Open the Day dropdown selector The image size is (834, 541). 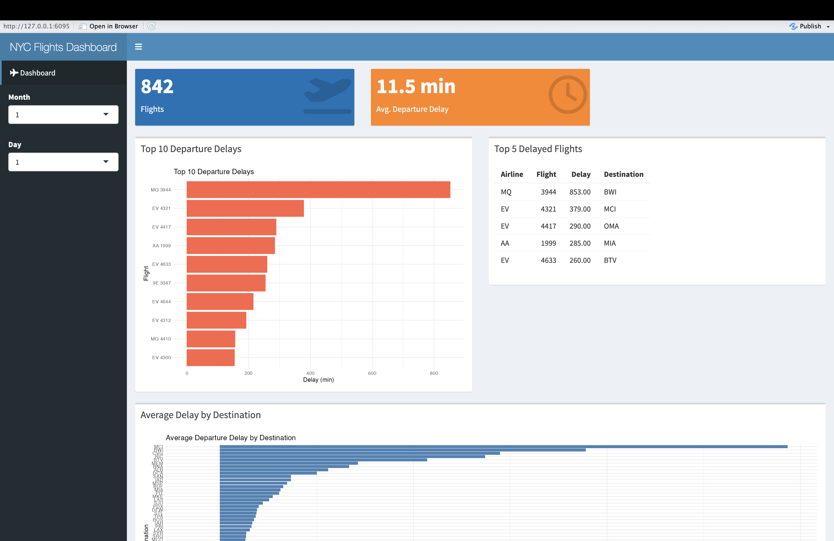tap(63, 162)
